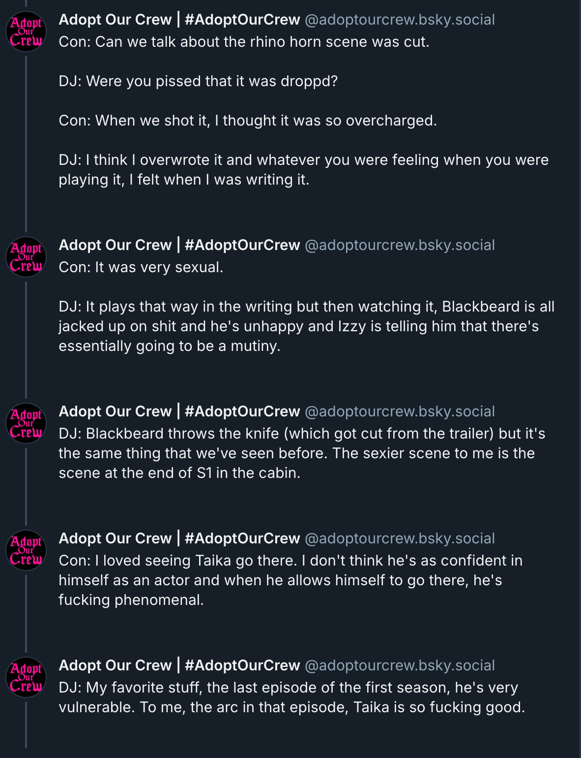Click handle on 'It was very sexual' post
Screen dimensions: 581x758
[400, 245]
